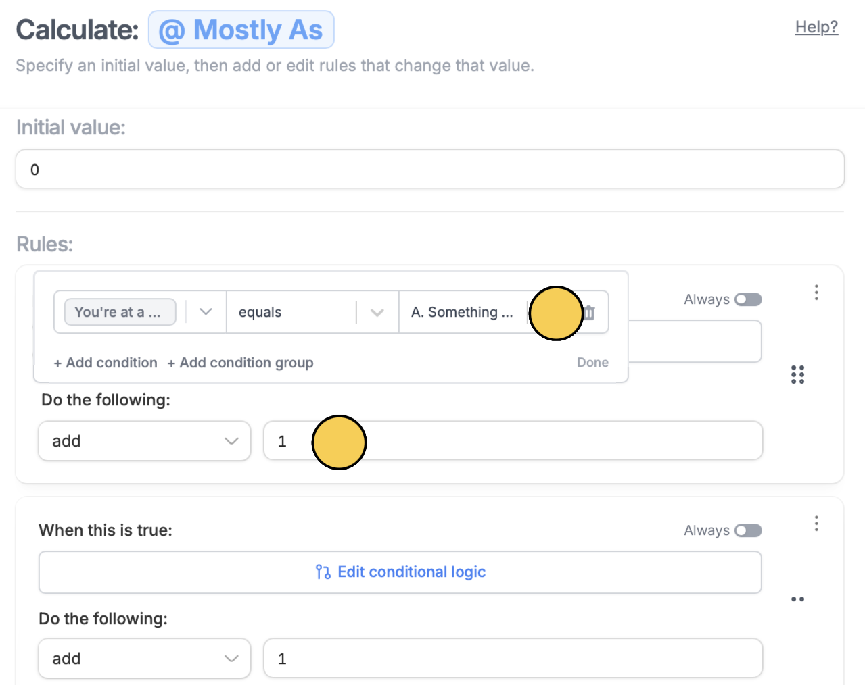Click Edit conditional logic button

pos(400,572)
